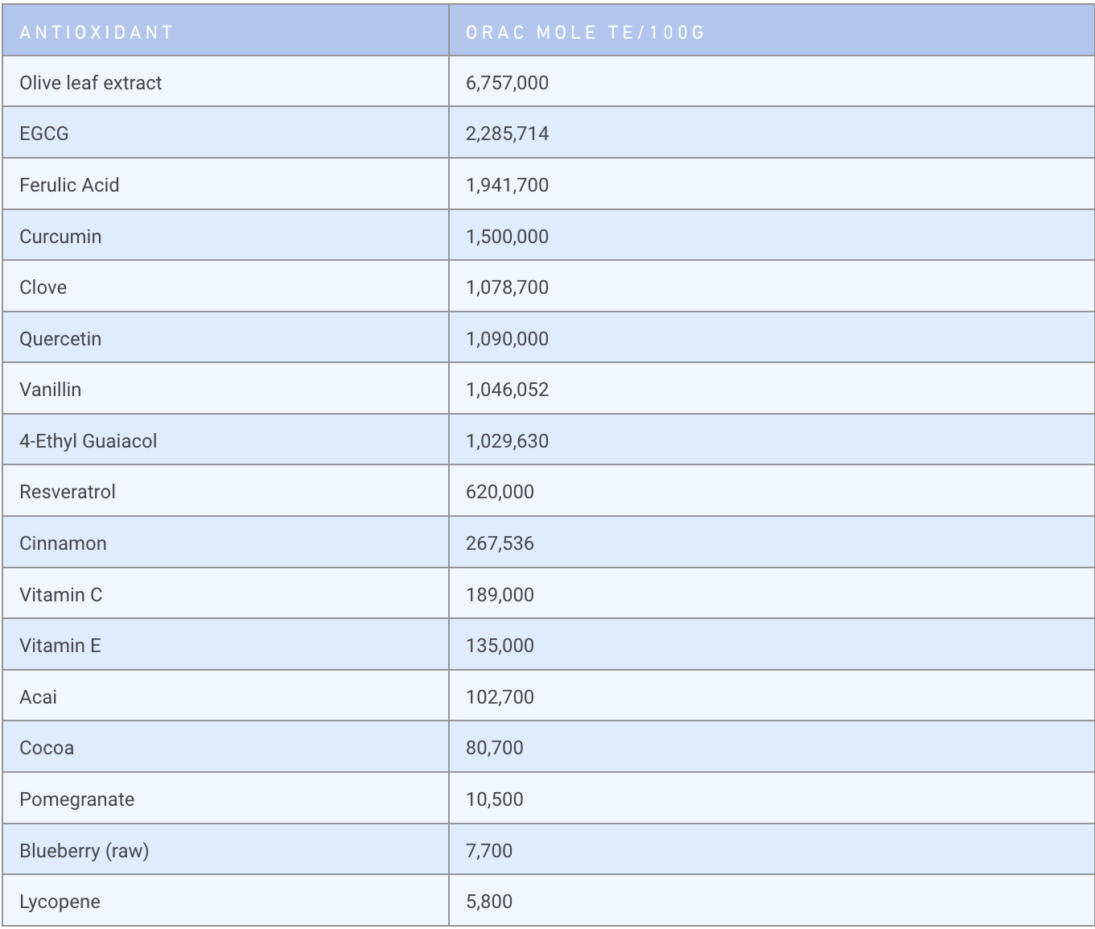
Task: Click the Vitamin E row label
Action: (60, 646)
